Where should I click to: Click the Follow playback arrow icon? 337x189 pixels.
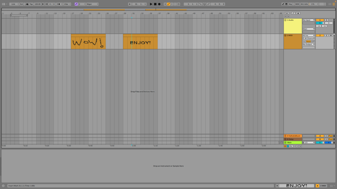click(130, 4)
